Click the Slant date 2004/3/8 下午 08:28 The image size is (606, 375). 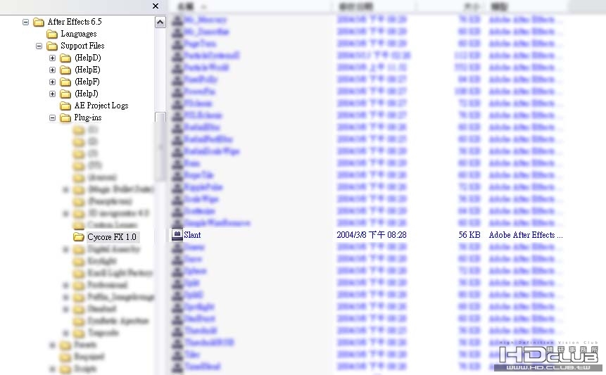point(372,235)
